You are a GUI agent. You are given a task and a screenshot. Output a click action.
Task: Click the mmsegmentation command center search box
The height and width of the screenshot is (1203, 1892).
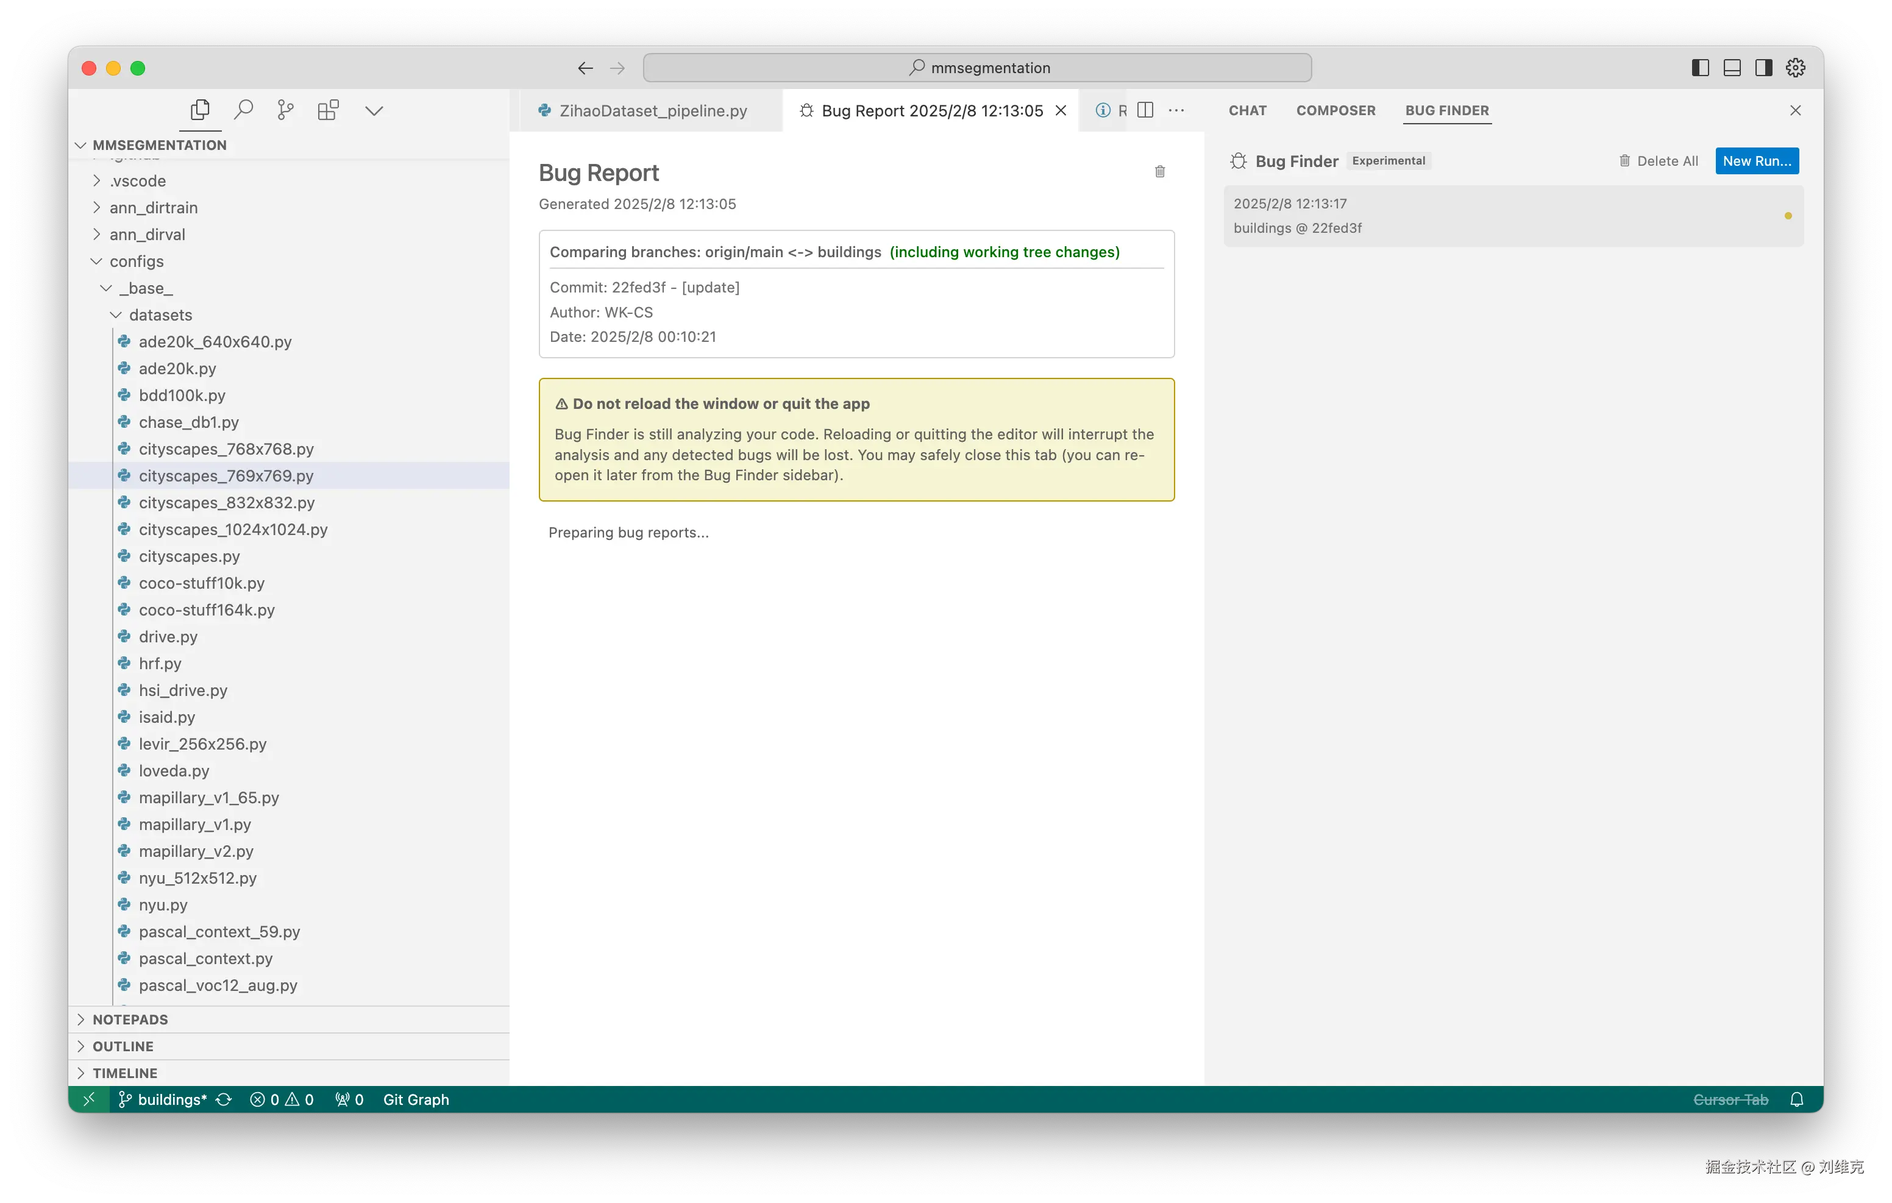pos(976,68)
